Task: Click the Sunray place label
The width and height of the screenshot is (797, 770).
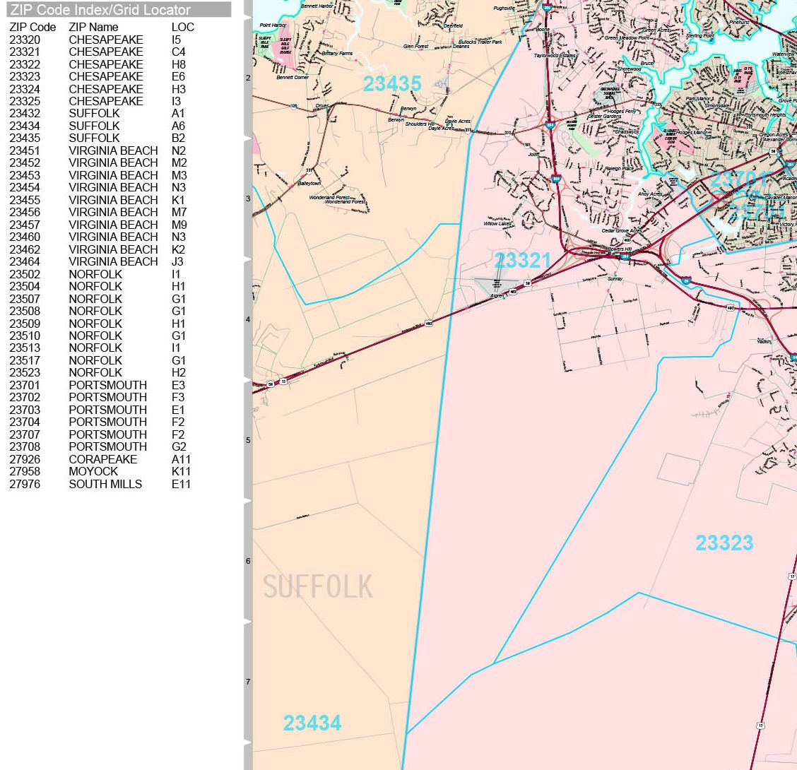Action: [615, 278]
